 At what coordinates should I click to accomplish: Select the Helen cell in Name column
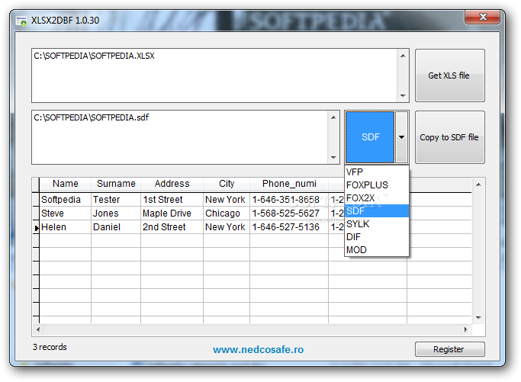(x=65, y=227)
